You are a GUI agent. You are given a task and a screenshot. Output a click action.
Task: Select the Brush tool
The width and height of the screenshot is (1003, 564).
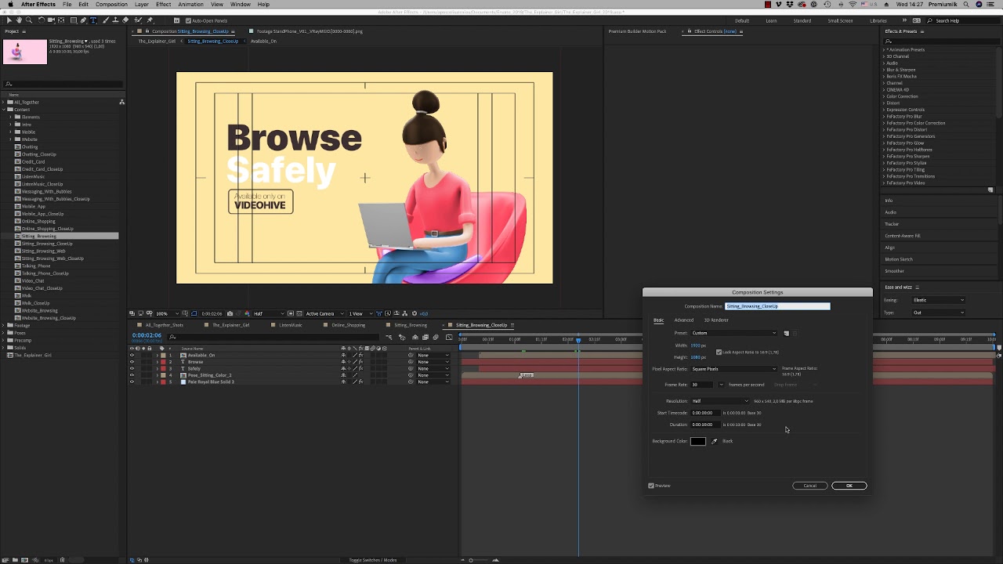coord(106,20)
